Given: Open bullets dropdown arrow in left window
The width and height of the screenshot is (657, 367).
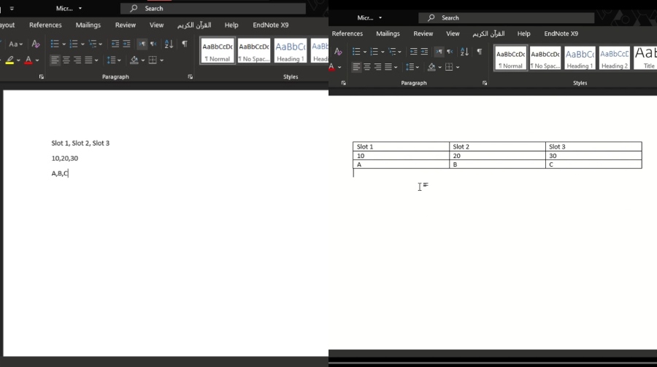Looking at the screenshot, I should click(x=64, y=44).
